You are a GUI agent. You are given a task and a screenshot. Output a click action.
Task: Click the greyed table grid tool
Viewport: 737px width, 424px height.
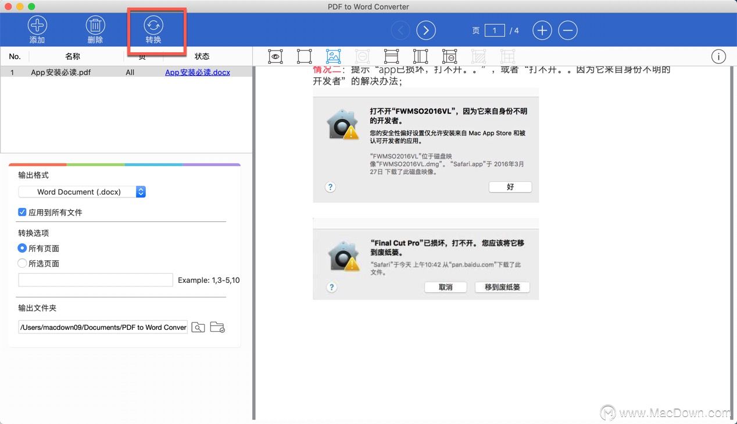507,56
